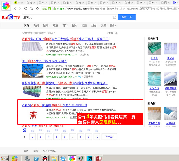Open the 佛山市南海众 塑料瓦 result title

pyautogui.click(x=65, y=83)
